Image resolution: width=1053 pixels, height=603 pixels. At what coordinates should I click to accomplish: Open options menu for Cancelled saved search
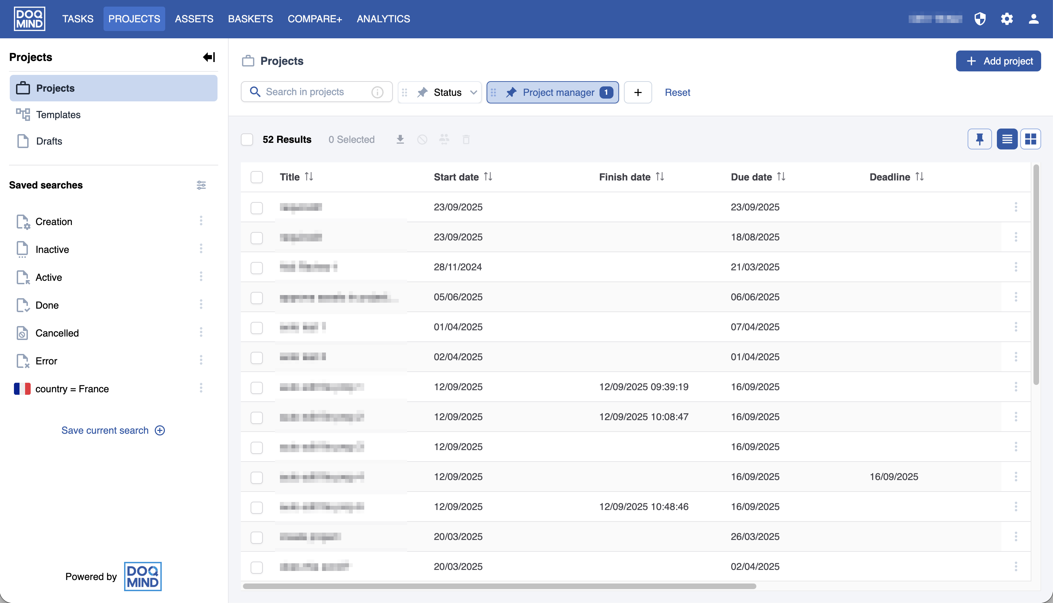pyautogui.click(x=201, y=332)
